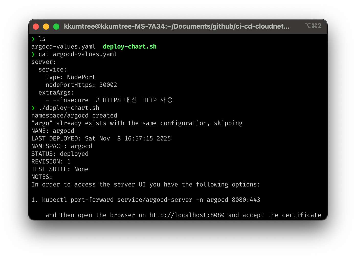The height and width of the screenshot is (258, 356).
Task: Maximize the terminal with green button
Action: pyautogui.click(x=56, y=27)
